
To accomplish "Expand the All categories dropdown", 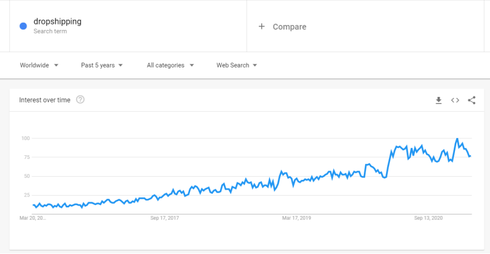I will click(x=170, y=65).
